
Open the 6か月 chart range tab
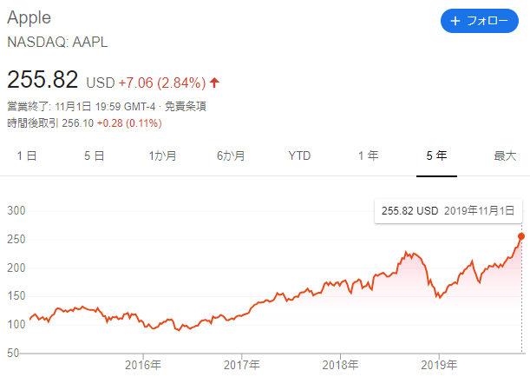231,156
